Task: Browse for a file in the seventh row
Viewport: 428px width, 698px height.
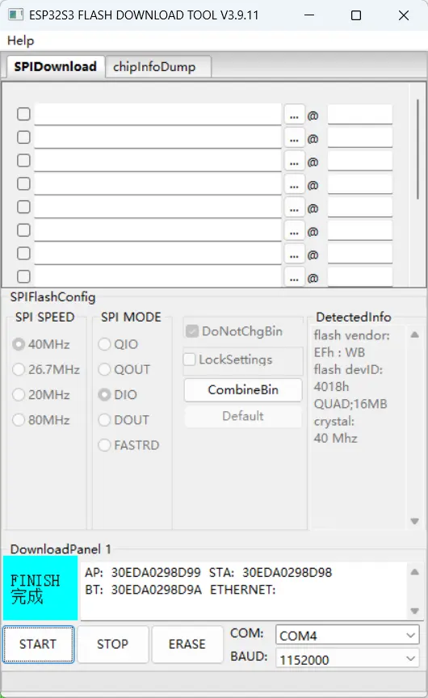Action: click(294, 254)
